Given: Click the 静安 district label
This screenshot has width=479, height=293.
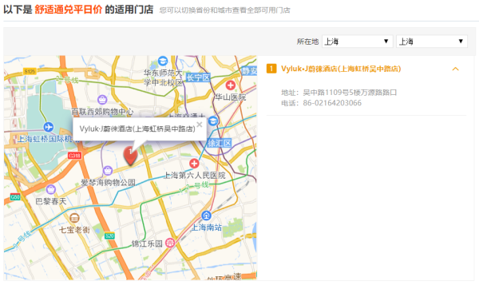Looking at the screenshot, I should pos(250,71).
